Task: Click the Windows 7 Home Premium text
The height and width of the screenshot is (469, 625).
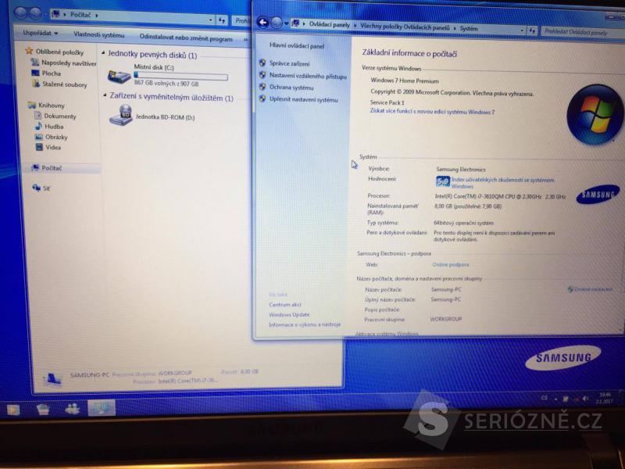Action: [x=405, y=81]
